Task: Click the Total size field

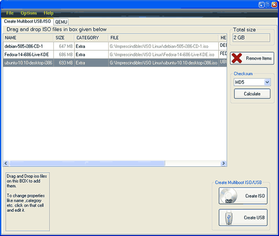Action: click(x=251, y=37)
